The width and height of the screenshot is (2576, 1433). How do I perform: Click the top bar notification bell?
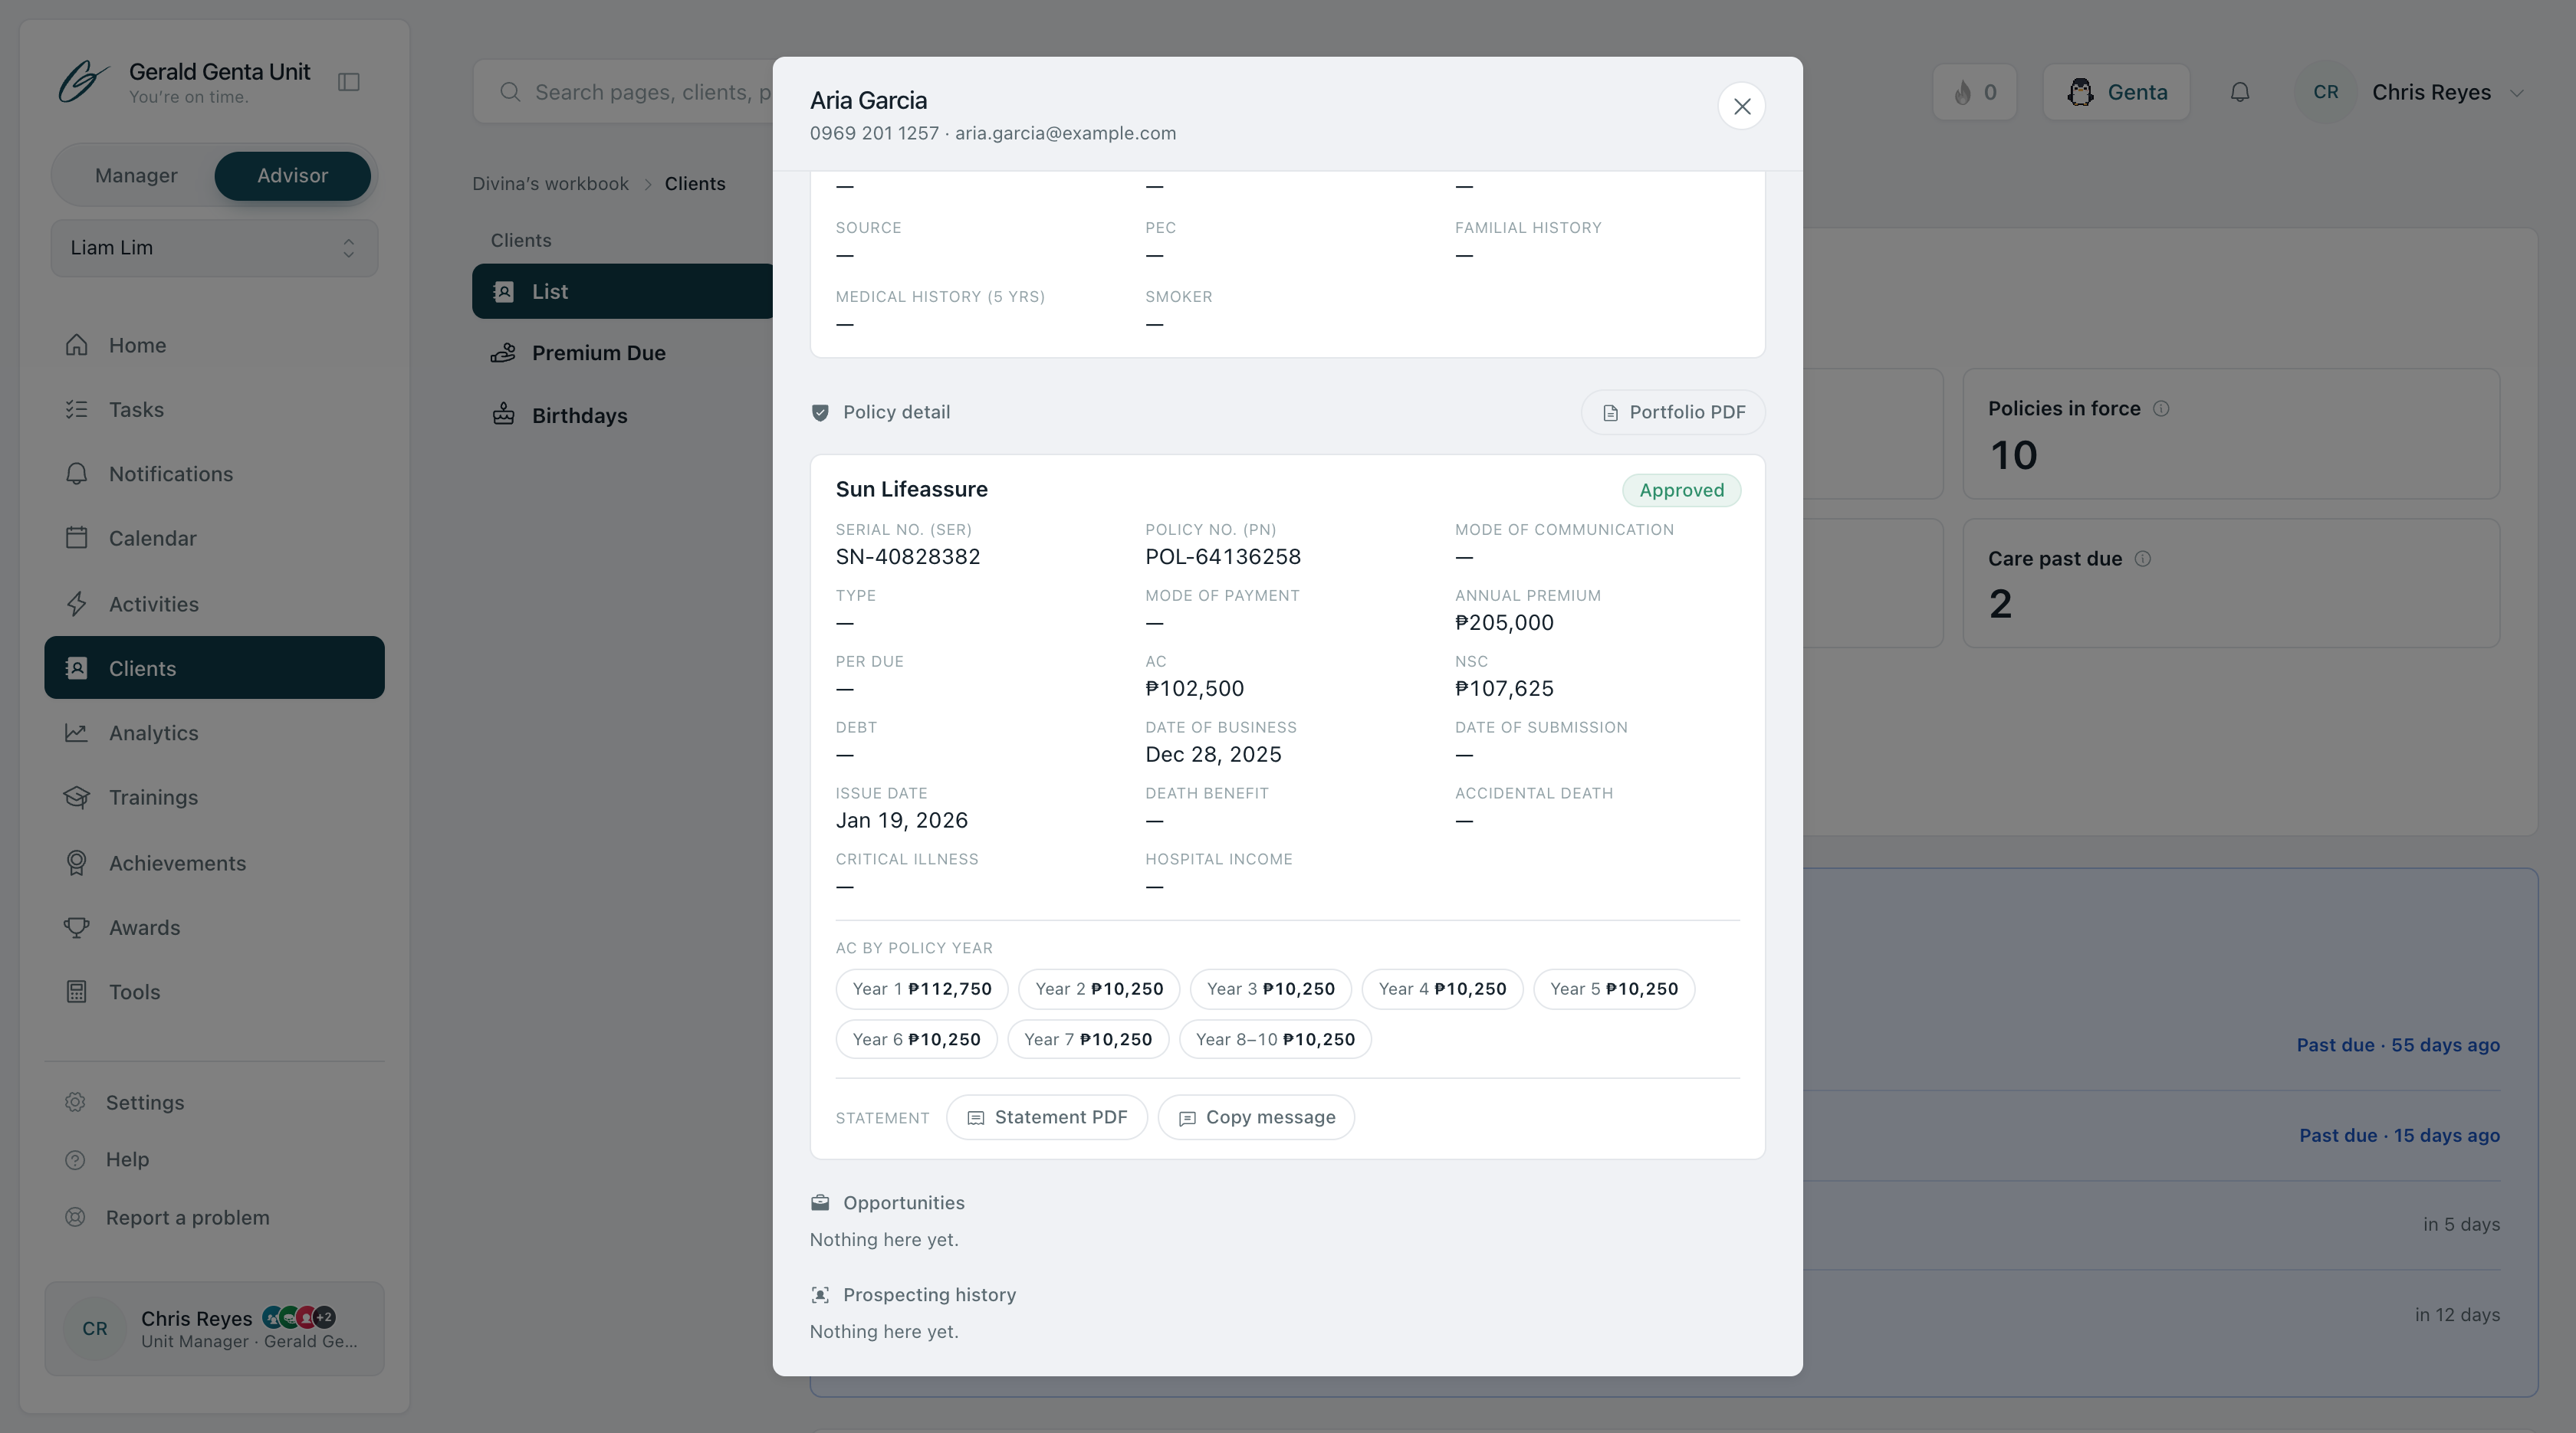click(x=2240, y=92)
